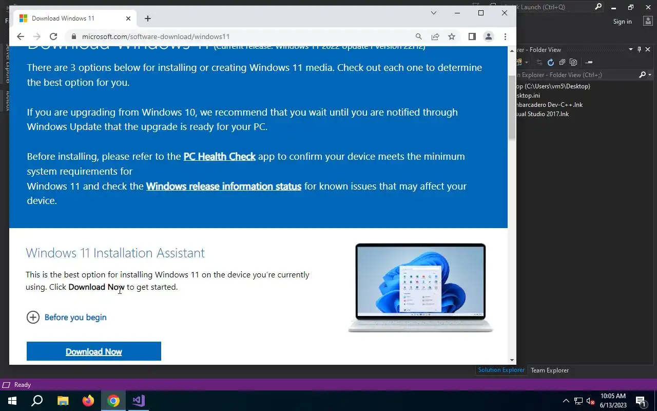Switch to Visual Studio taskbar icon

point(139,401)
